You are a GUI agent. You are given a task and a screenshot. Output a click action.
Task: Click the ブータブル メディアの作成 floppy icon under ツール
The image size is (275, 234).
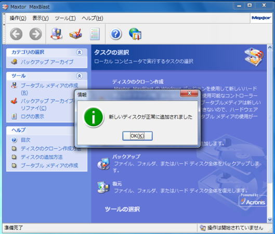click(14, 85)
